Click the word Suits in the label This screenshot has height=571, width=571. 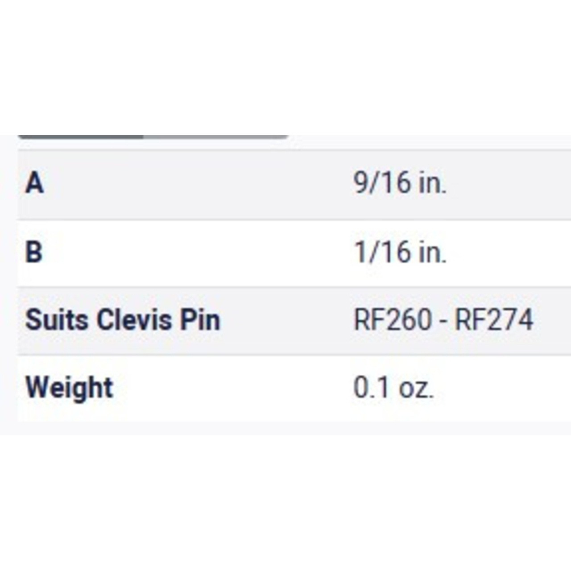point(57,320)
